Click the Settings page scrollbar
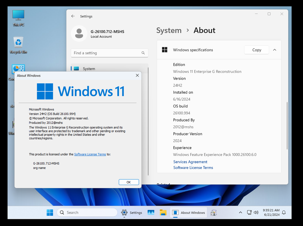This screenshot has width=303, height=226. pos(287,125)
